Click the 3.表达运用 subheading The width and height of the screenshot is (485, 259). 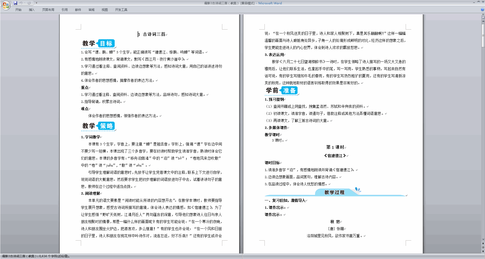[x=274, y=55]
